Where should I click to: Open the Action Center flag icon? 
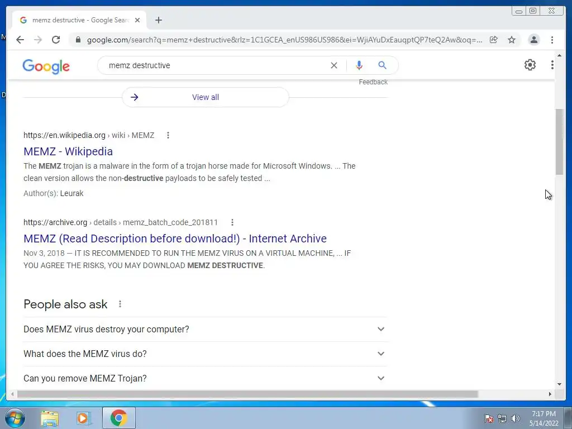[489, 418]
